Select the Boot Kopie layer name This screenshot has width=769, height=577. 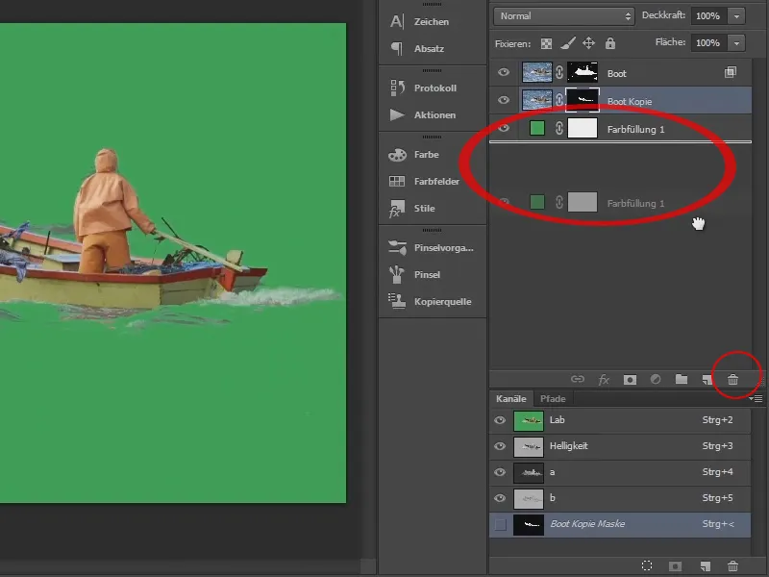(x=630, y=102)
